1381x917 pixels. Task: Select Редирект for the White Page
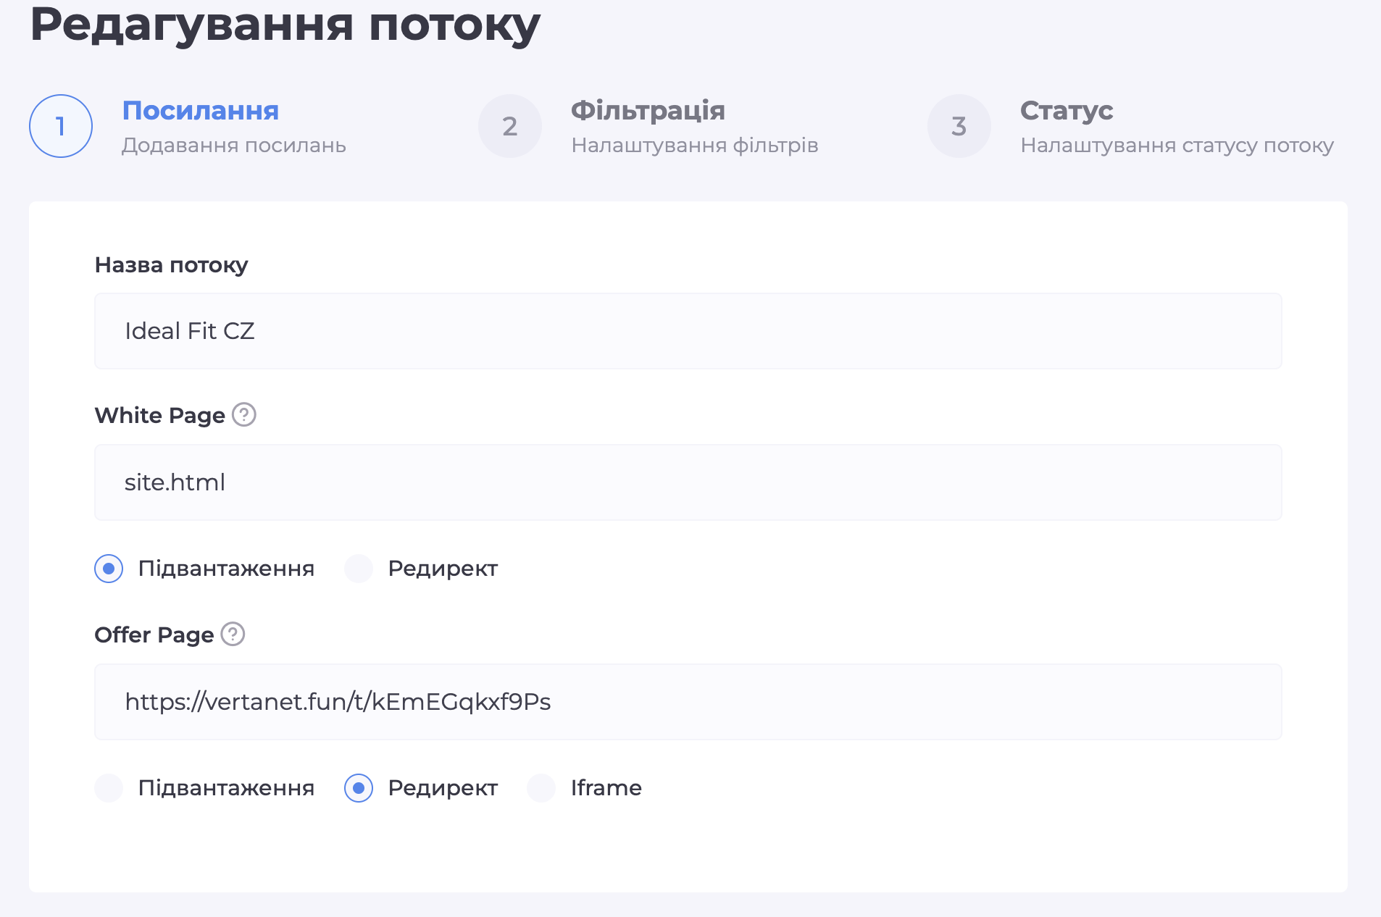(x=358, y=569)
